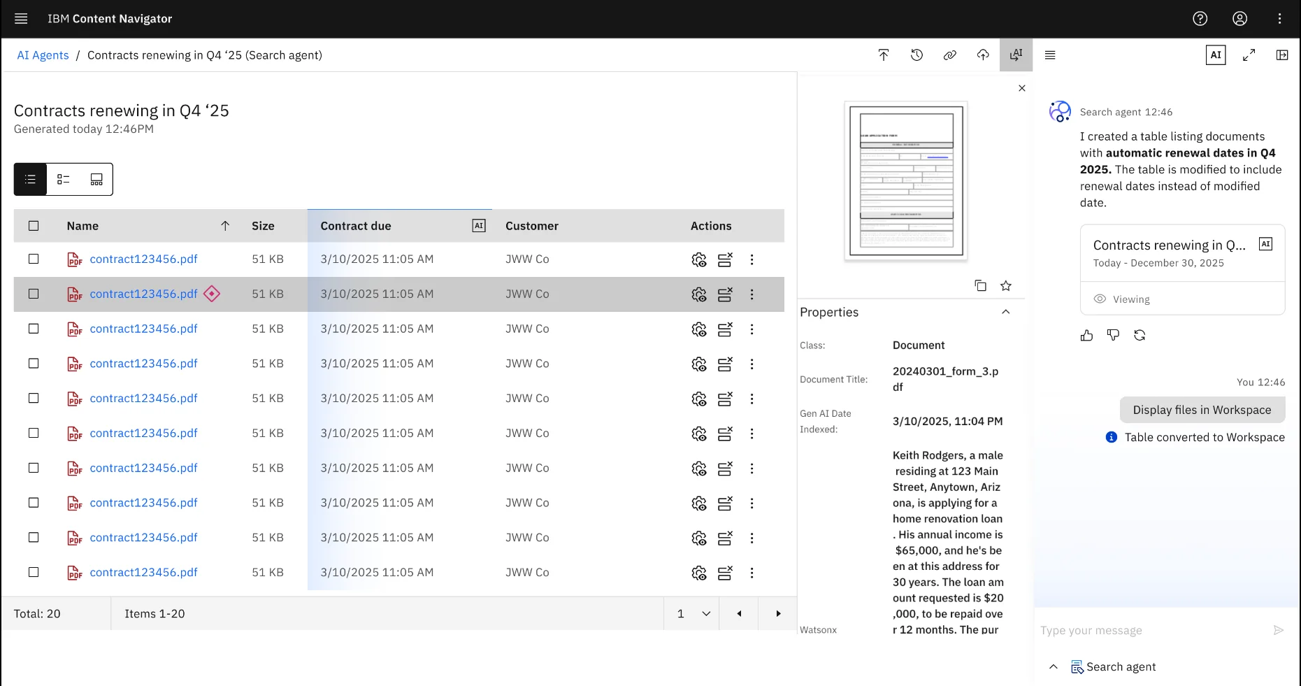Give thumbs down to agent response

[1113, 336]
